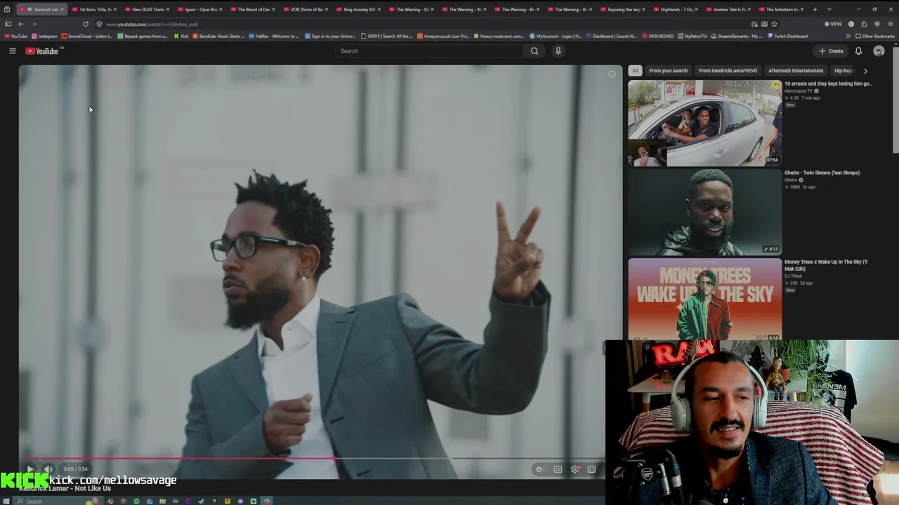Show more filter chips with the arrow
Viewport: 899px width, 505px height.
865,70
